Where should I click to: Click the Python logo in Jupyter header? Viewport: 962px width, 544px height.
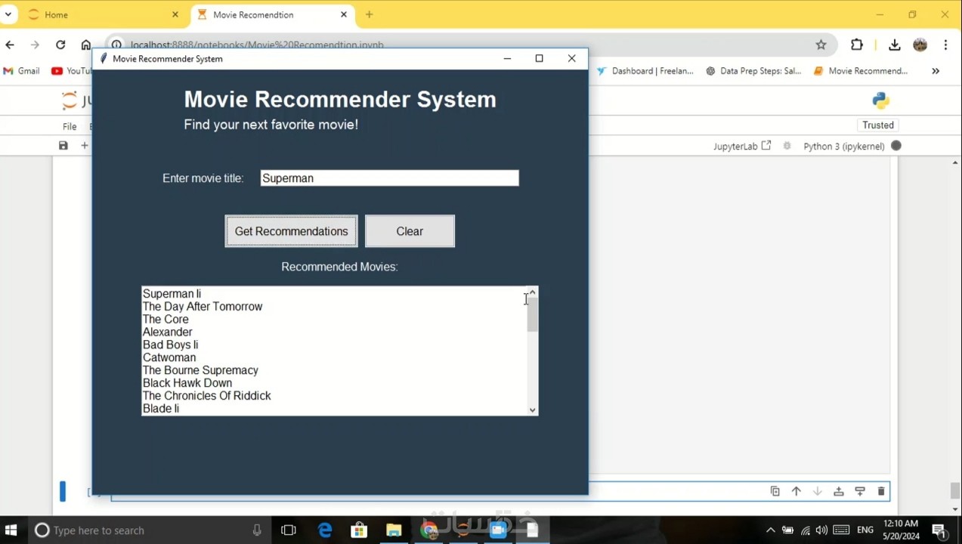[x=881, y=100]
